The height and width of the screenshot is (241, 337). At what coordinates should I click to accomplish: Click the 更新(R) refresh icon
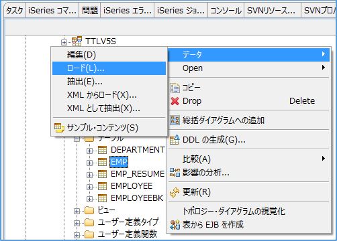(x=175, y=192)
